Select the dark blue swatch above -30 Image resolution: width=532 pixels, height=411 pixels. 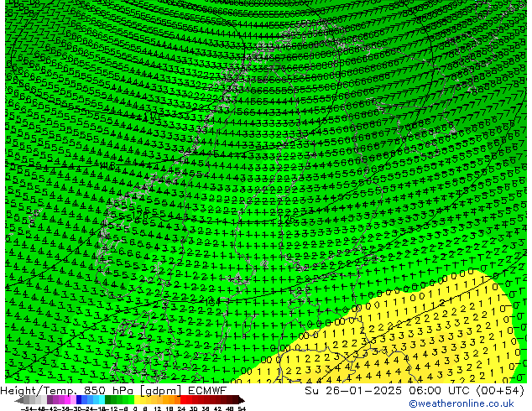[x=79, y=399]
